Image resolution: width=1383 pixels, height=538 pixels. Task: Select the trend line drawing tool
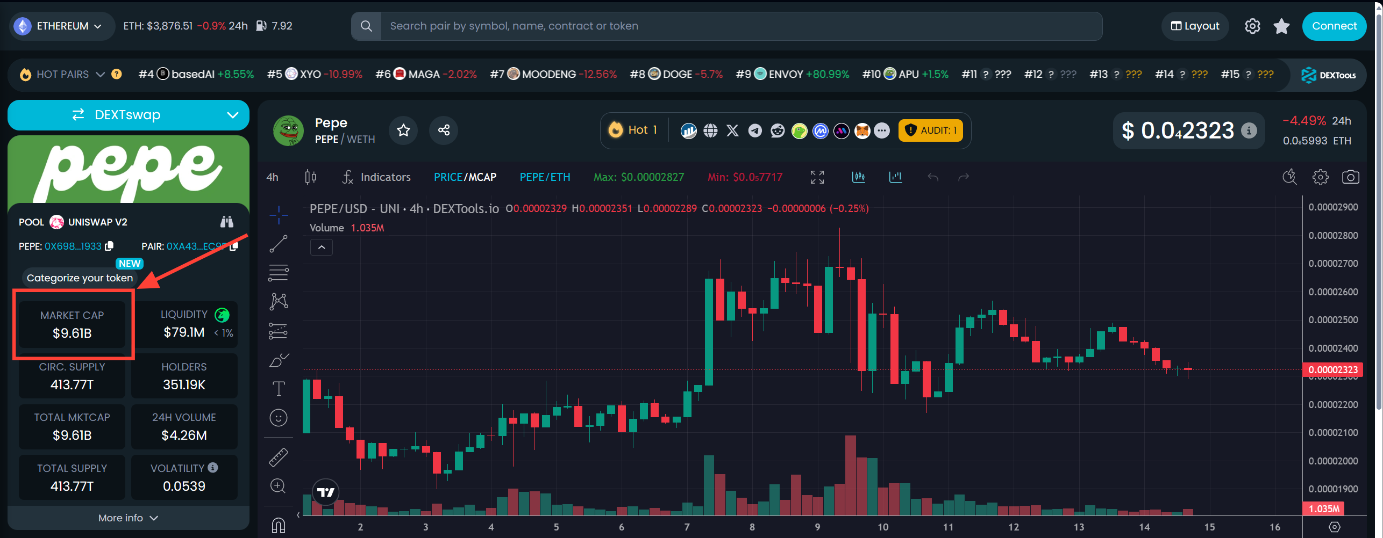pyautogui.click(x=279, y=244)
